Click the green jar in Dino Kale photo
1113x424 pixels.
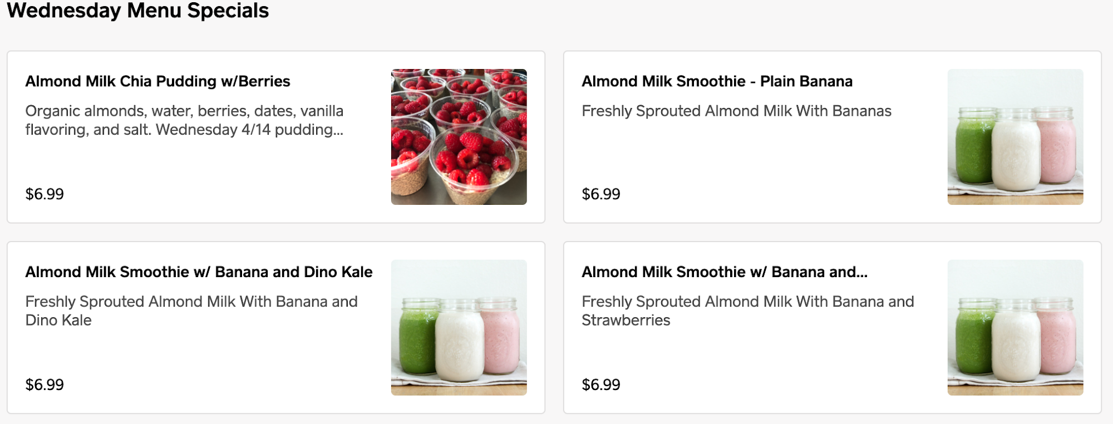point(417,339)
